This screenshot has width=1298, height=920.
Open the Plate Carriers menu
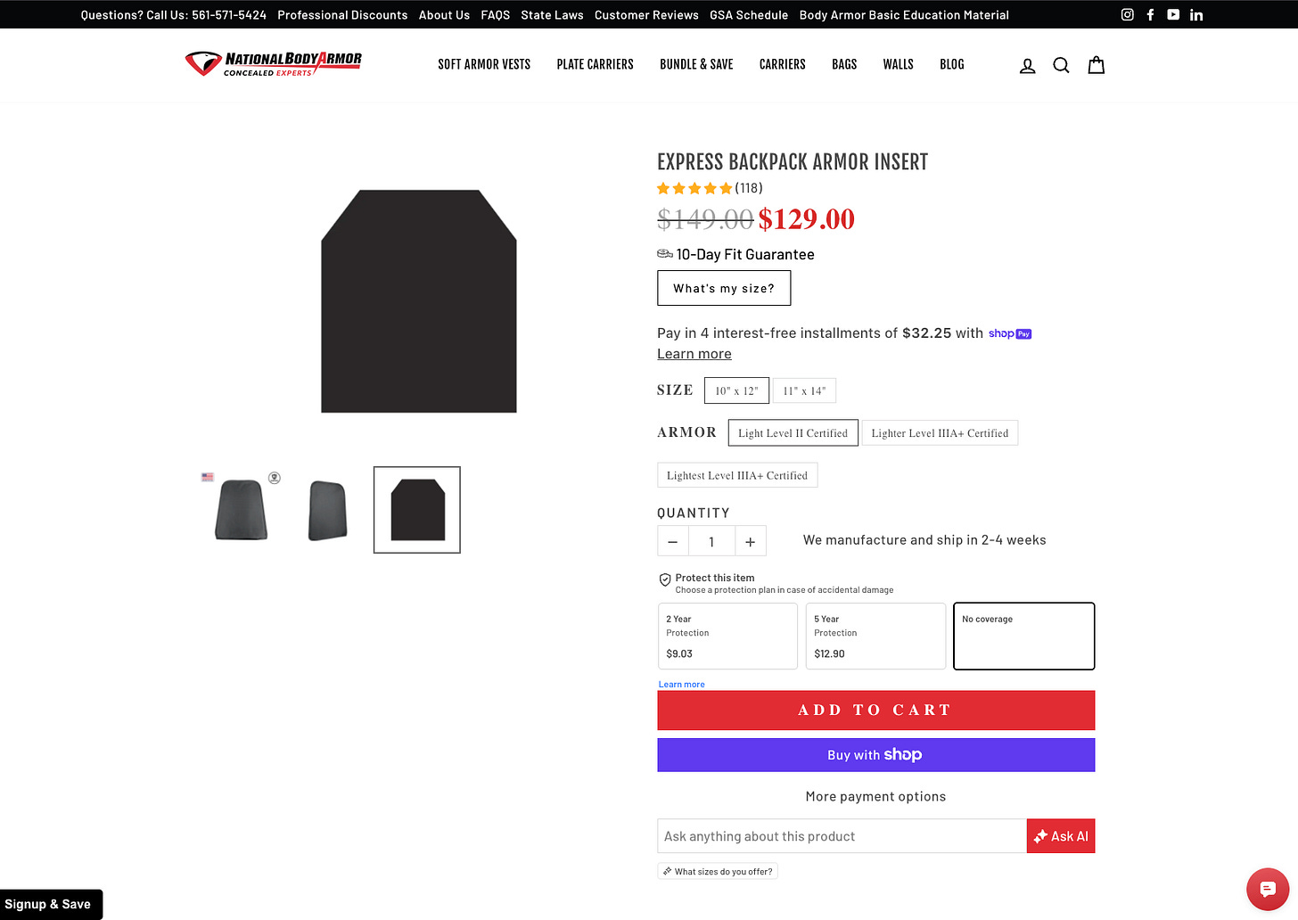click(x=595, y=64)
